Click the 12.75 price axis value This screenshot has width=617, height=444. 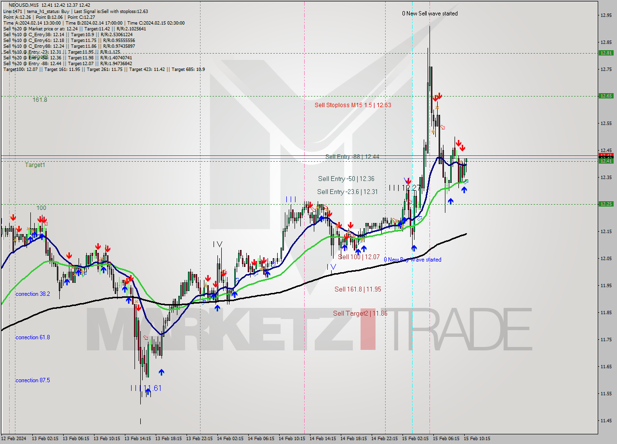point(606,69)
